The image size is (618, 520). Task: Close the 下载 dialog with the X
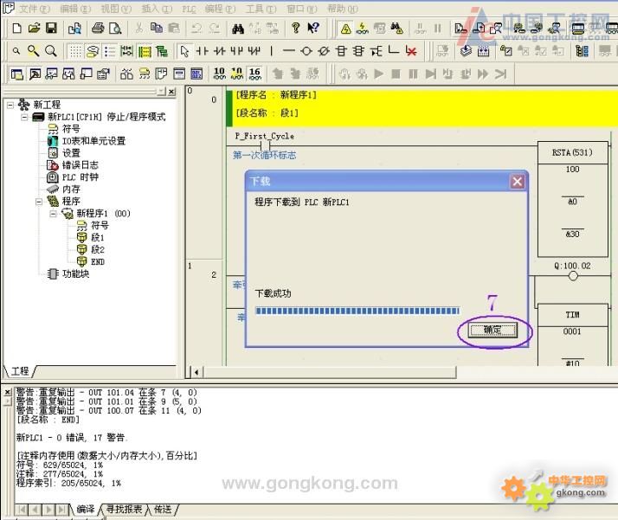[517, 182]
